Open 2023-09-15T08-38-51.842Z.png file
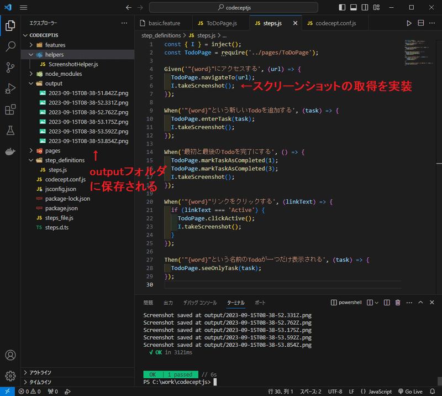The height and width of the screenshot is (396, 442). coord(77,93)
